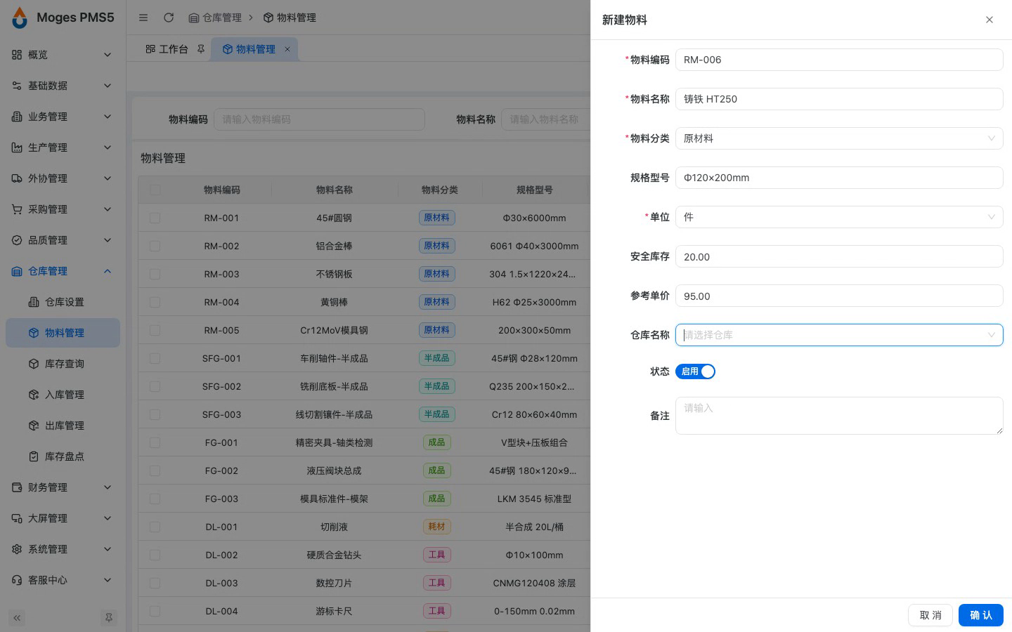Open the 物料分类 dropdown
The height and width of the screenshot is (632, 1012).
(839, 138)
